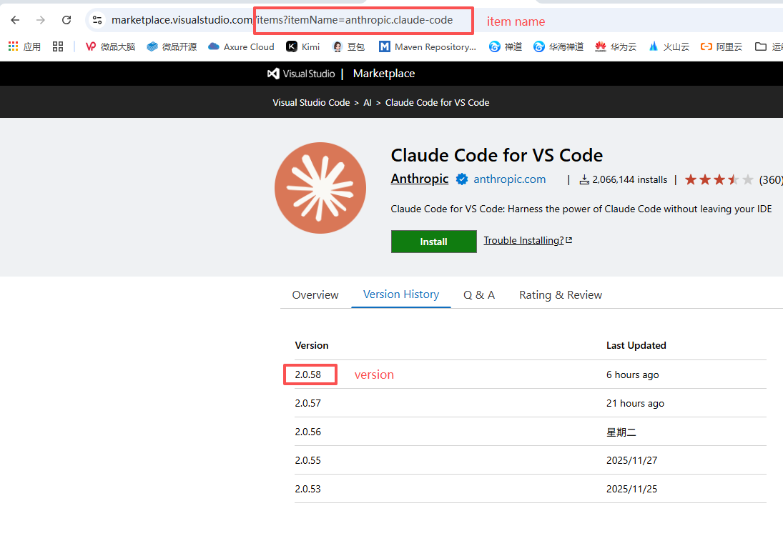Click the Anthropic publisher name link

tap(419, 179)
